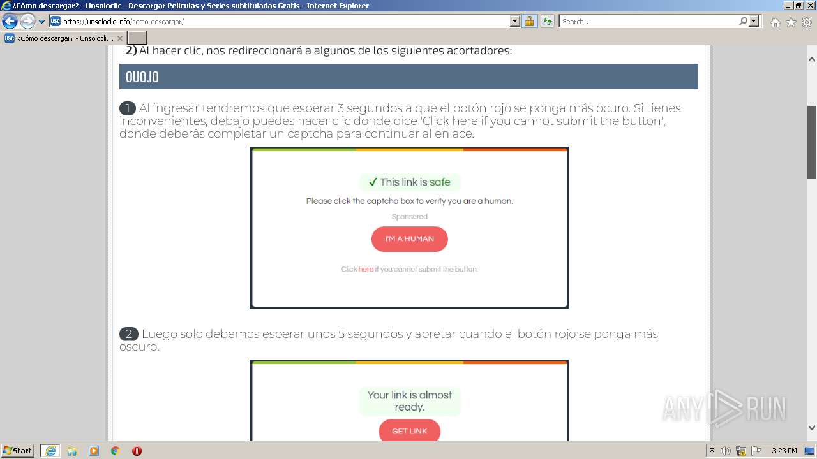The width and height of the screenshot is (817, 459).
Task: Click the 'Your link is almost ready.' text
Action: pyautogui.click(x=409, y=401)
